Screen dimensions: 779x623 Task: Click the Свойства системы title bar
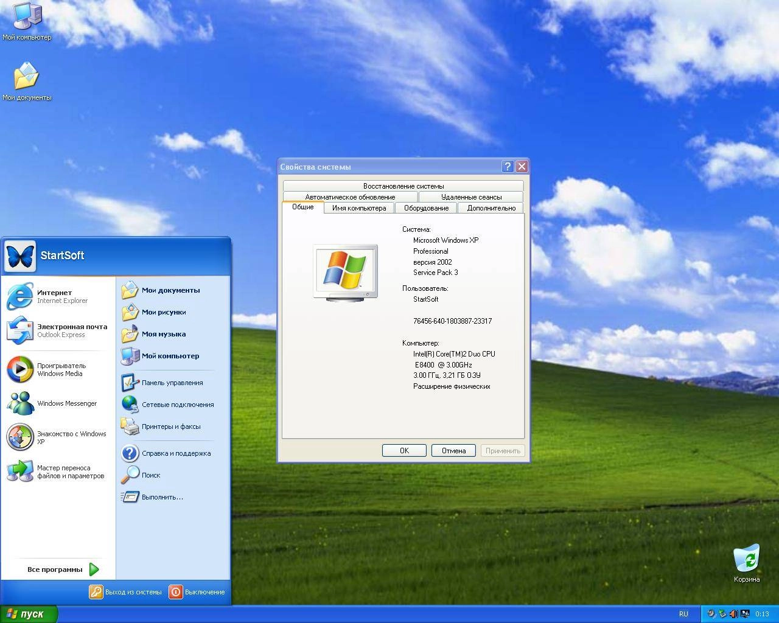tap(389, 167)
